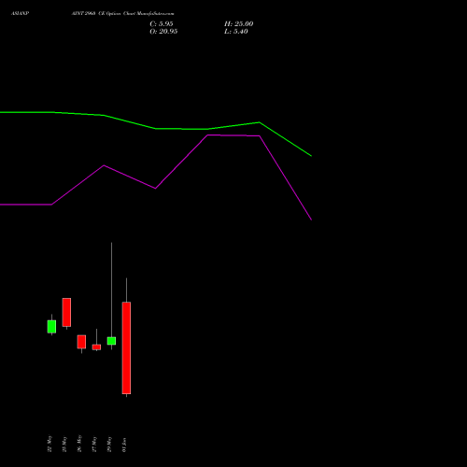Select the green candle for 22 May
This screenshot has height=467, width=467.
[x=51, y=327]
